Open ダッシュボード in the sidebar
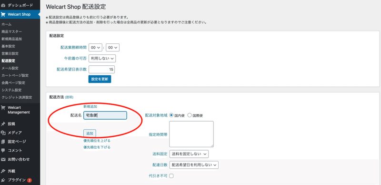The height and width of the screenshot is (185, 381). click(x=20, y=5)
